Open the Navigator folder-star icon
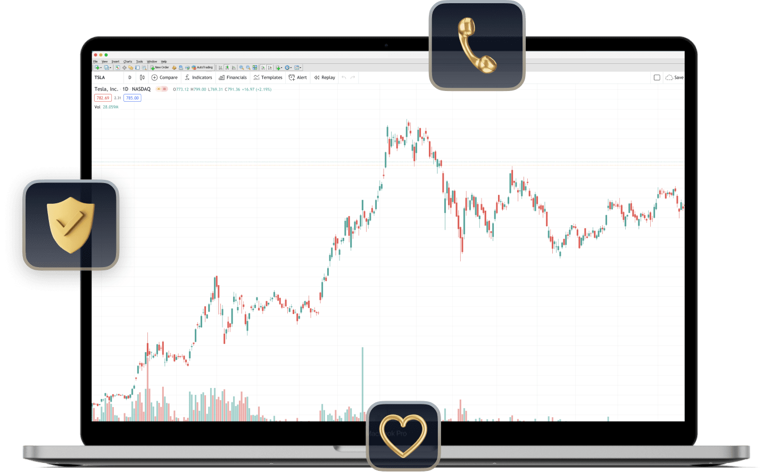 tap(130, 68)
